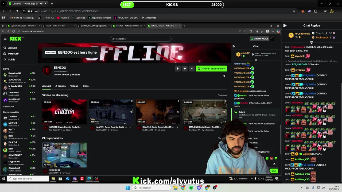This screenshot has width=342, height=192.
Task: Refresh the inner browser kick.com/eenzoo page
Action: [13, 31]
